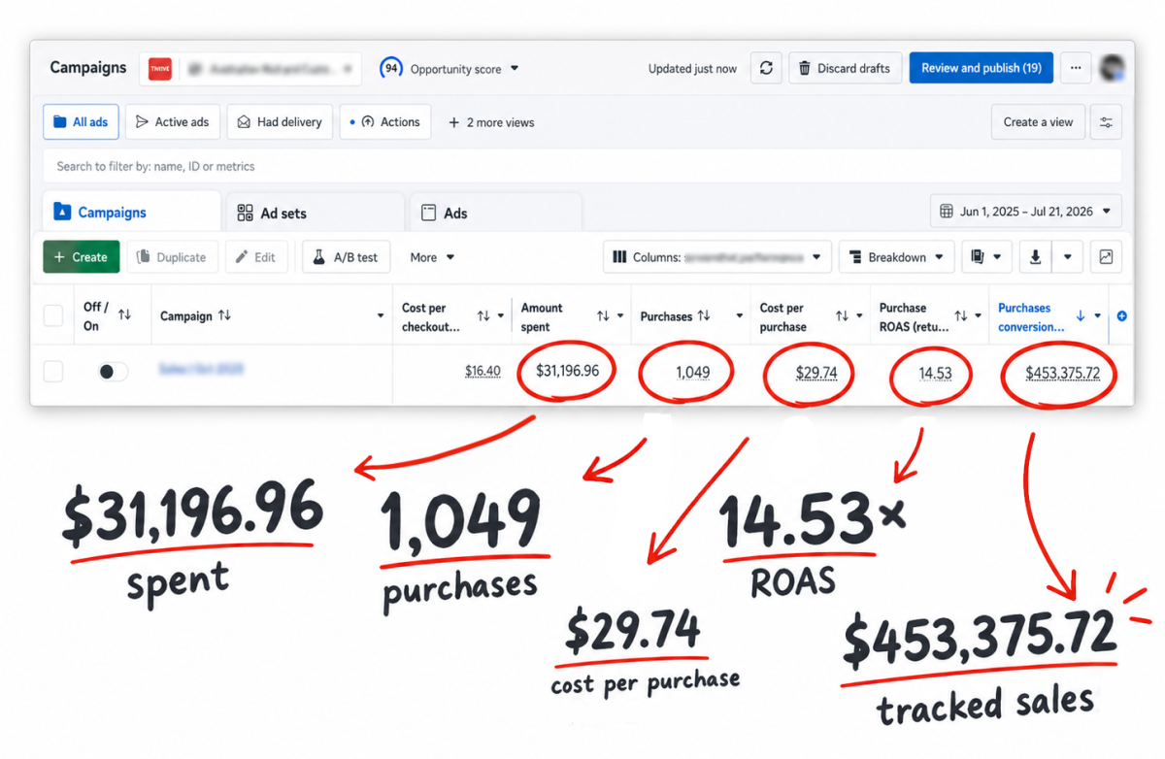Sort by Amount spent arrows

603,316
